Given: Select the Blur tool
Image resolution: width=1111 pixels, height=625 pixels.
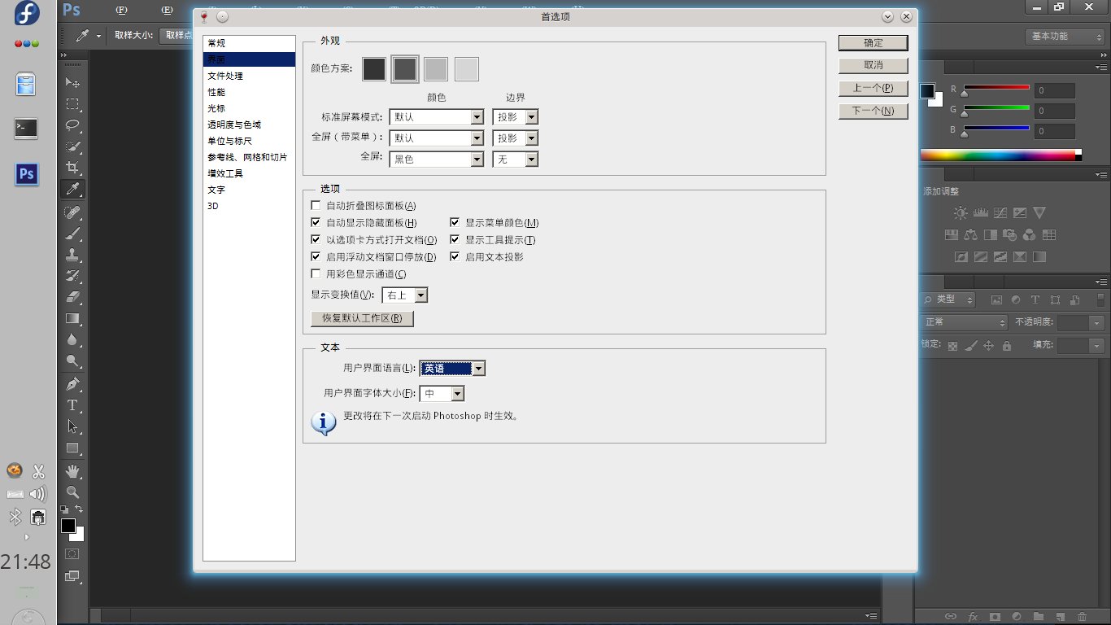Looking at the screenshot, I should [x=72, y=339].
